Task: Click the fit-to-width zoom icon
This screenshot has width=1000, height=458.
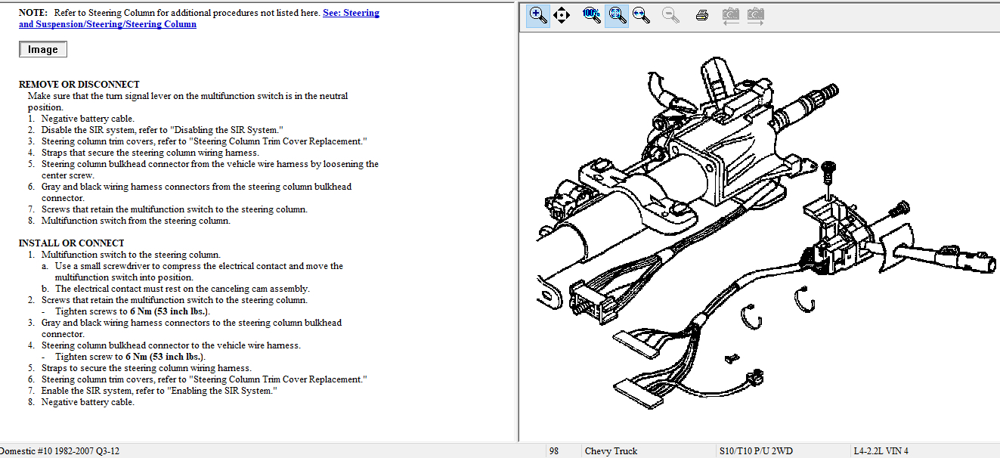Action: pyautogui.click(x=642, y=15)
